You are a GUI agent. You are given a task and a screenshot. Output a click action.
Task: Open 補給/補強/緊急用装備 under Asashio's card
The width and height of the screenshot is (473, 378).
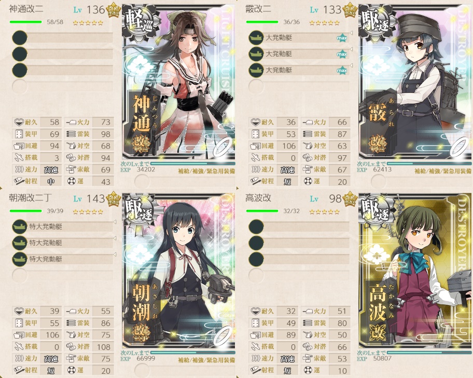[206, 360]
